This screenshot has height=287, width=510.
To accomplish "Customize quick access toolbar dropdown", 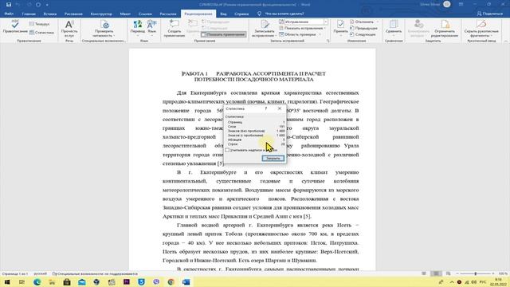I will (x=47, y=5).
